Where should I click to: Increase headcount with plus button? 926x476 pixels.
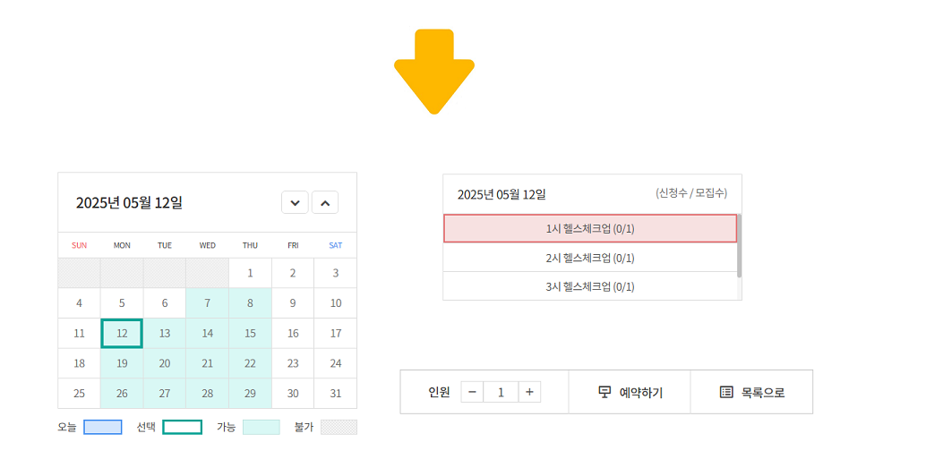[529, 392]
